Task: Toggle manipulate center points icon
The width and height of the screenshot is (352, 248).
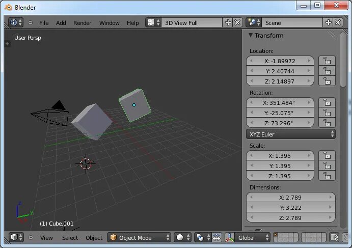Action: pos(216,237)
